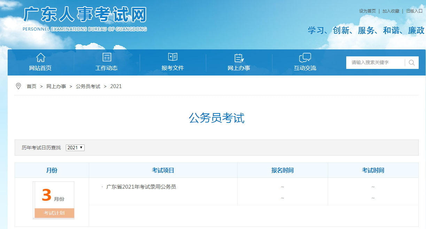The image size is (426, 229).
Task: Click 公务员考试 in the breadcrumb
Action: (88, 86)
